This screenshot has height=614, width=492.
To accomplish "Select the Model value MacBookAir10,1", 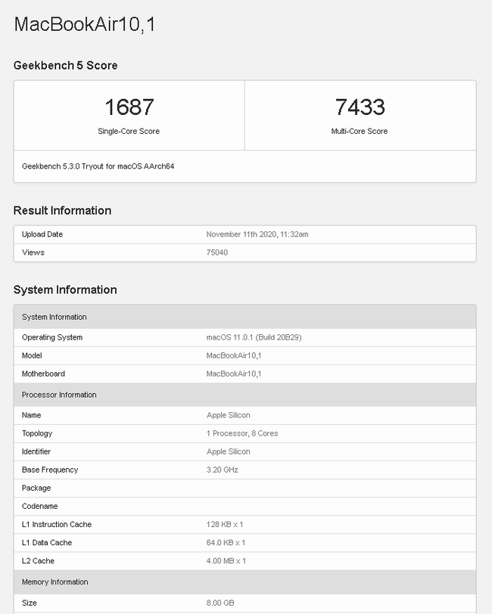I will click(x=234, y=355).
